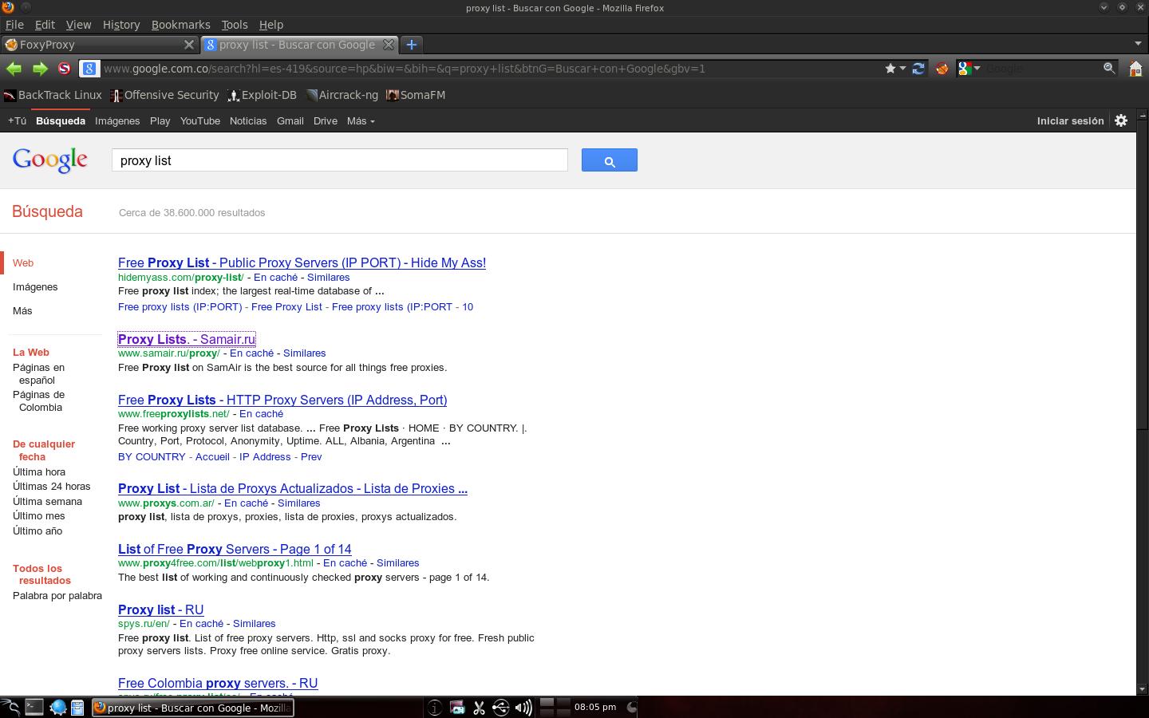This screenshot has height=718, width=1149.
Task: Click the Firefox home icon
Action: click(x=1135, y=69)
